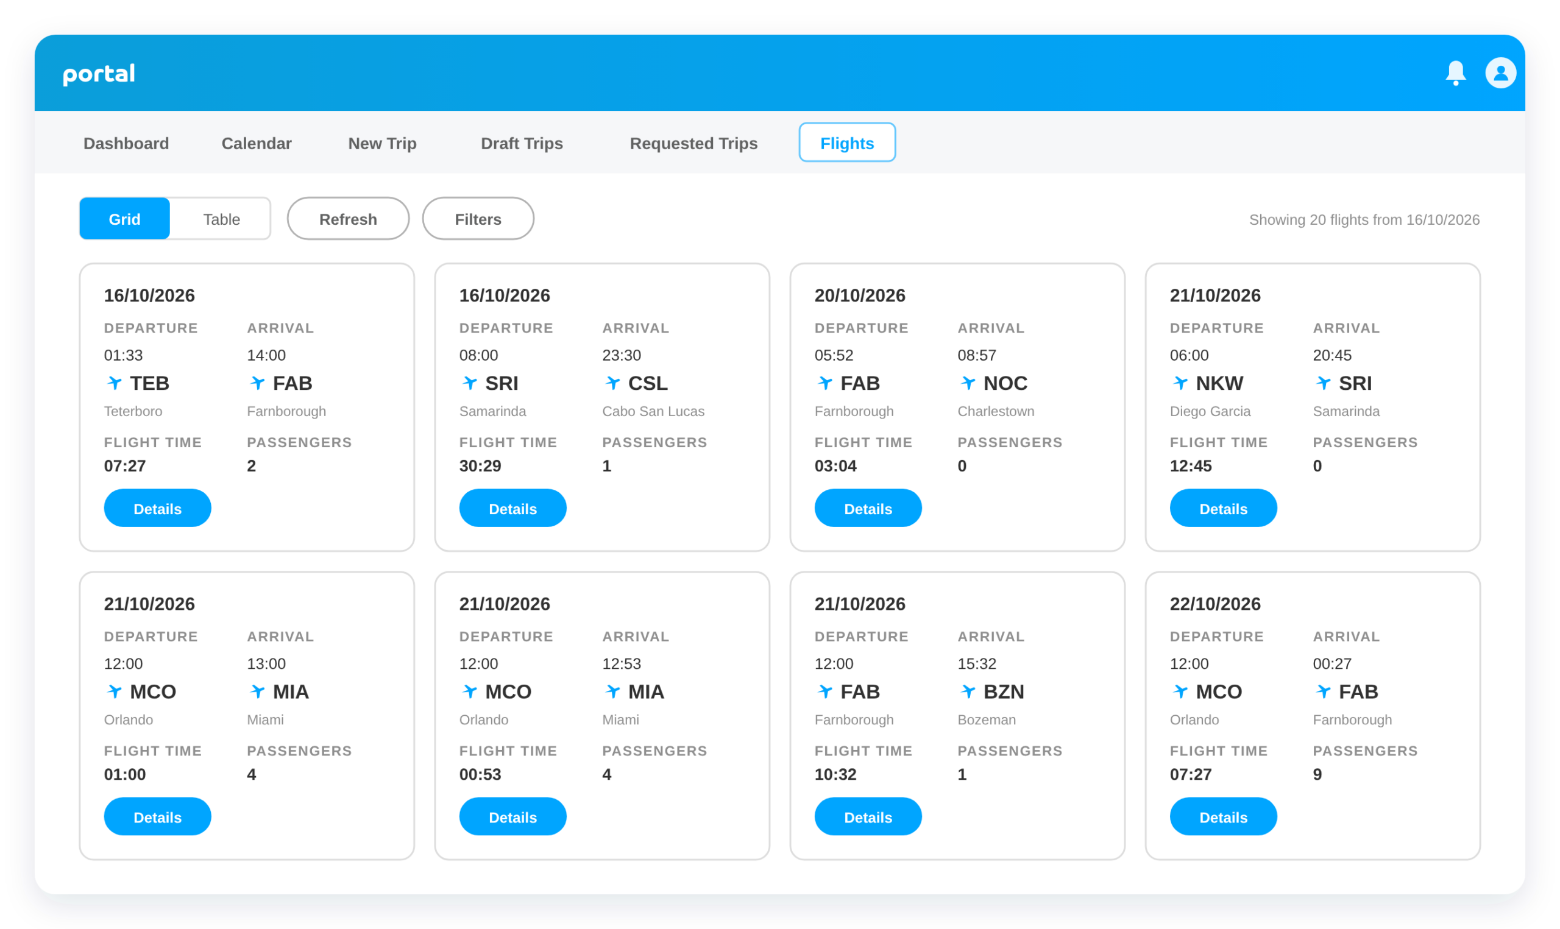Click the 22/10/2026 flight date heading
The height and width of the screenshot is (929, 1560).
pyautogui.click(x=1214, y=604)
